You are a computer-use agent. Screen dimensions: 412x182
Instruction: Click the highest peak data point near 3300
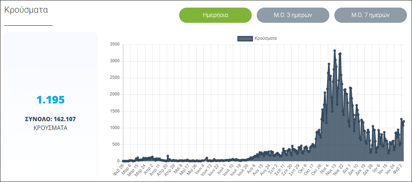335,51
